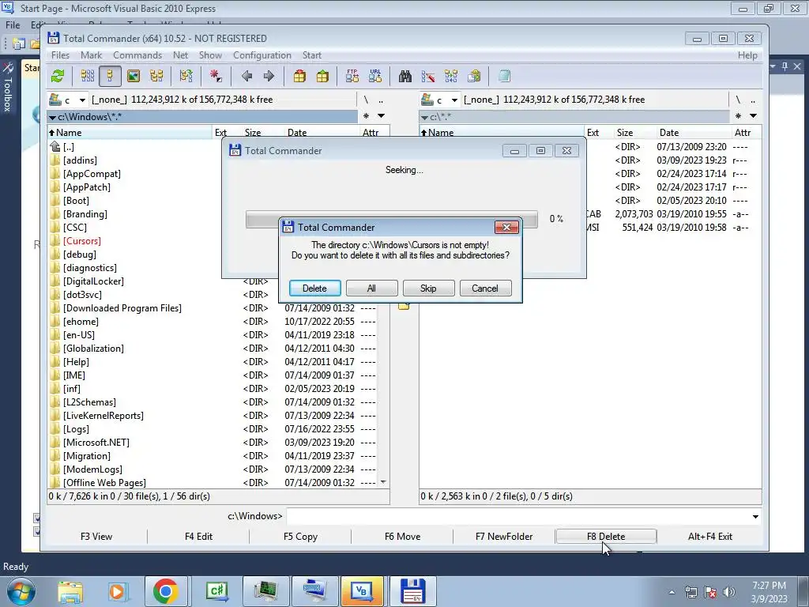Screen dimensions: 809x607
Task: Expand left panel directory history arrow
Action: (382, 116)
